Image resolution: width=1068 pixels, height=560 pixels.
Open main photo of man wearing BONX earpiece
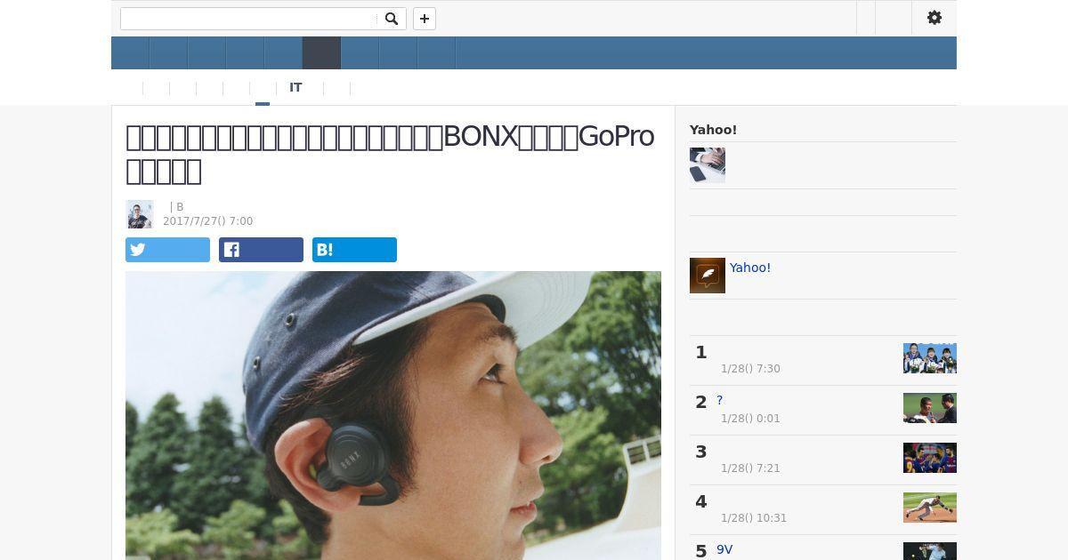393,415
